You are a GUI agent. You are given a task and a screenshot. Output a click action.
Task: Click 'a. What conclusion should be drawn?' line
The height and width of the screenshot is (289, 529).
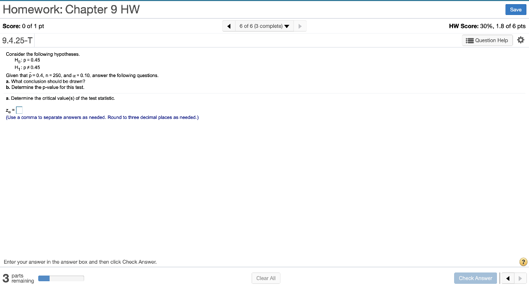click(x=45, y=81)
